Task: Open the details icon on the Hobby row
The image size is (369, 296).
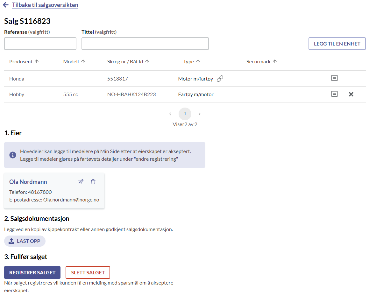Action: pyautogui.click(x=334, y=94)
